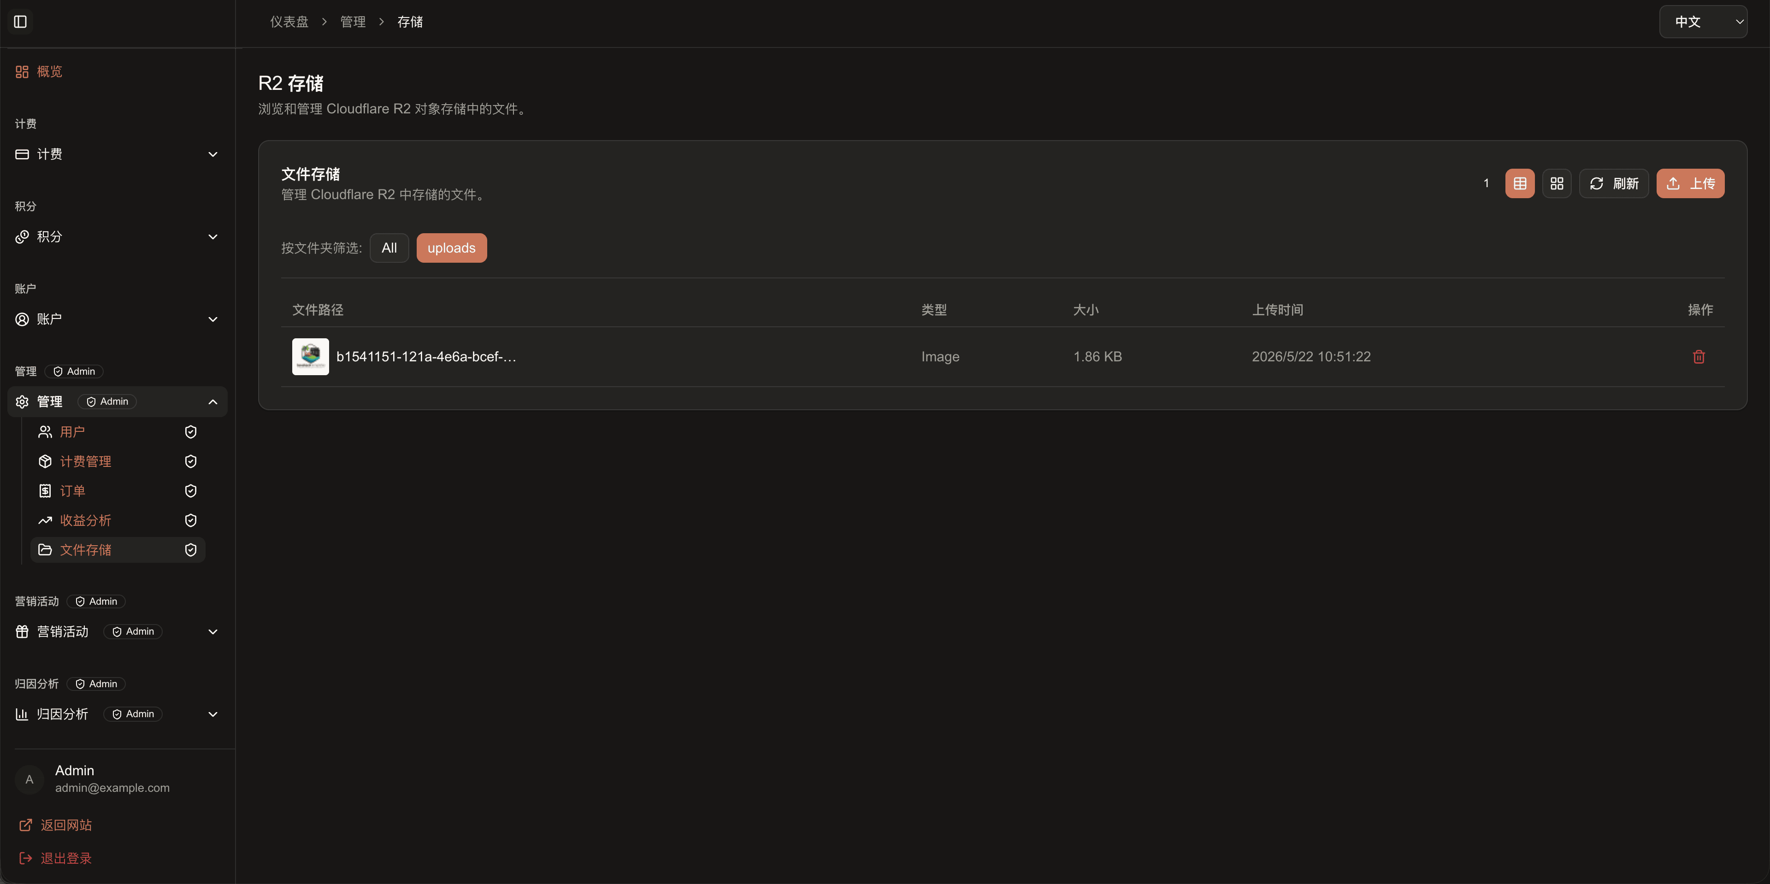Click the shield icon beside 订单
This screenshot has height=884, width=1770.
click(191, 490)
